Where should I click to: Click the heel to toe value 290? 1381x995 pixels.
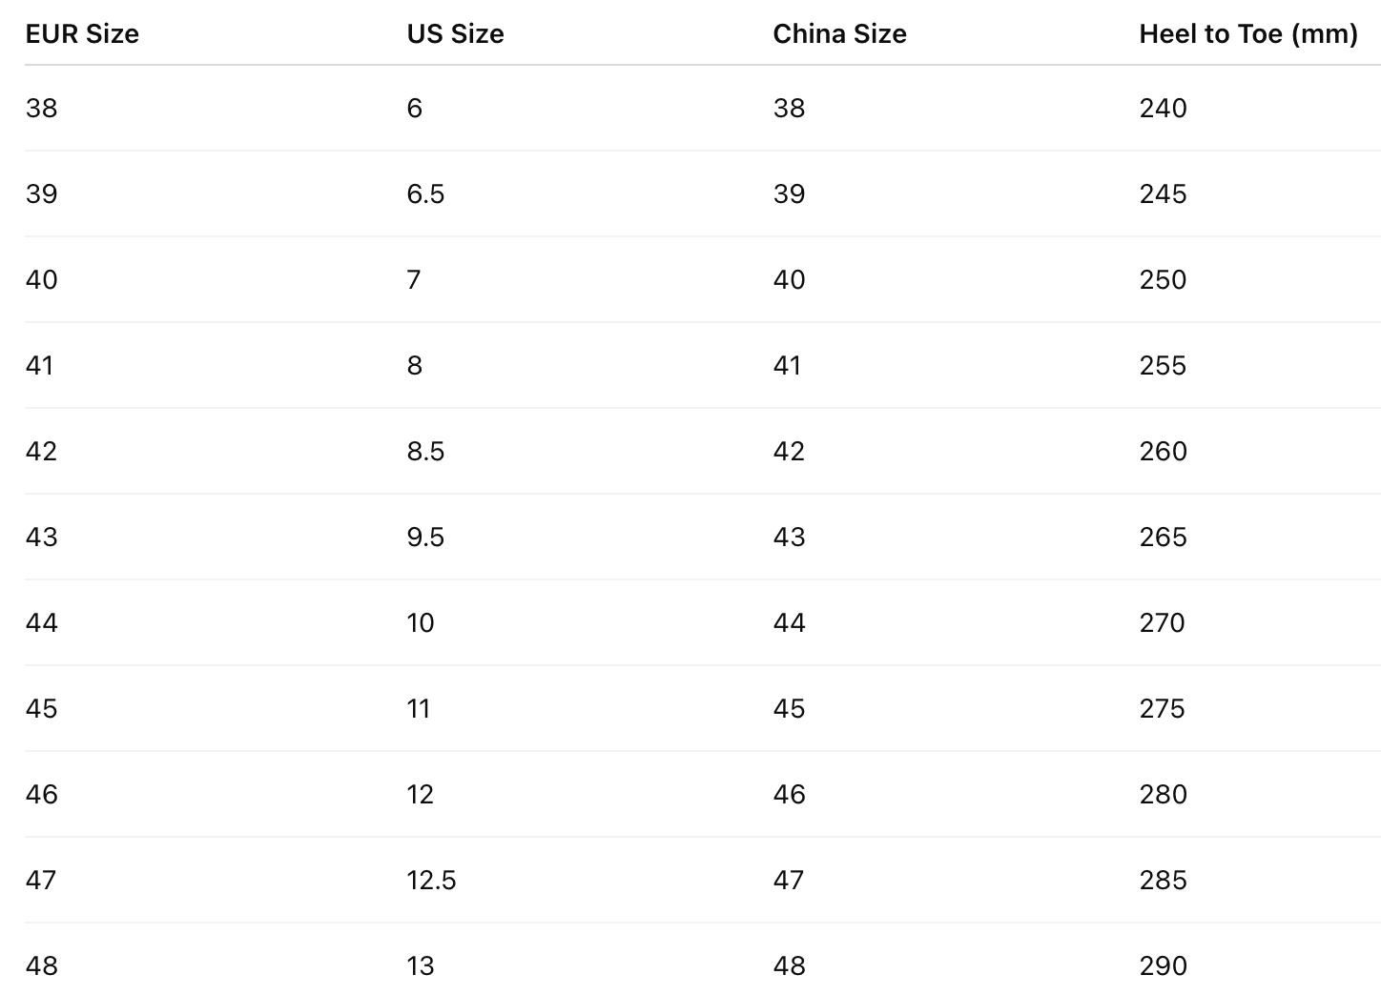[x=1163, y=966]
